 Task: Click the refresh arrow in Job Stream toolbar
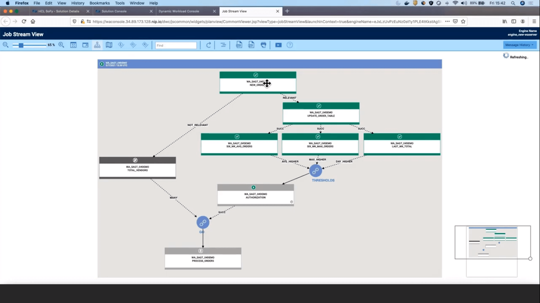pyautogui.click(x=208, y=45)
